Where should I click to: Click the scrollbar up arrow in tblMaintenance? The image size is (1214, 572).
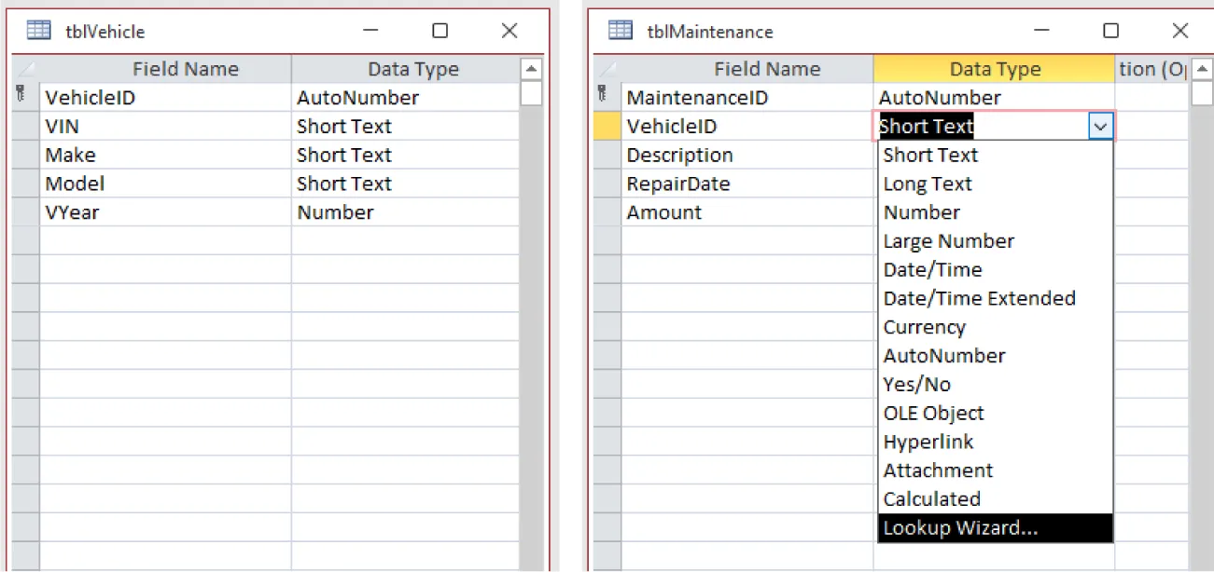pos(1204,69)
